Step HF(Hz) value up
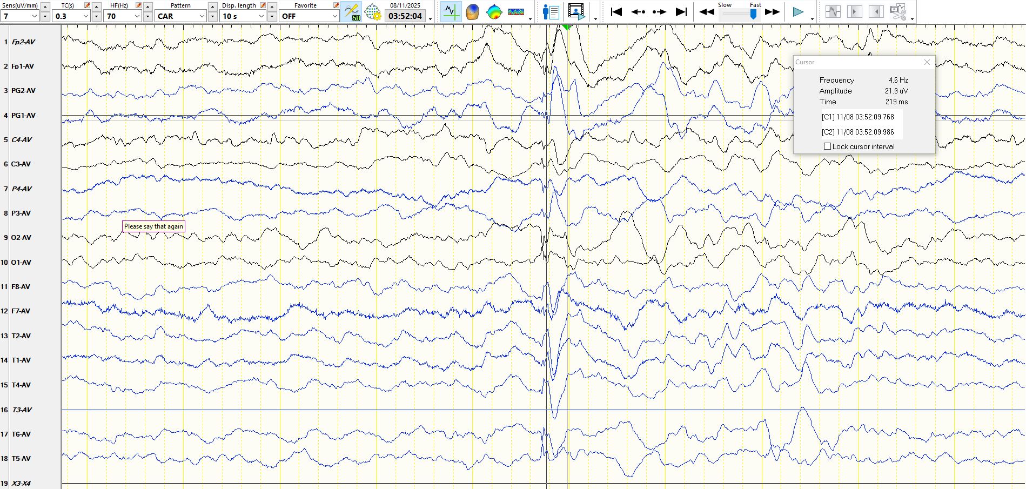This screenshot has width=1026, height=489. [147, 6]
